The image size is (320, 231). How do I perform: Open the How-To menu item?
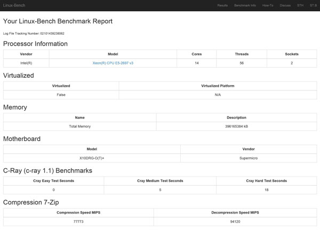(x=268, y=5)
